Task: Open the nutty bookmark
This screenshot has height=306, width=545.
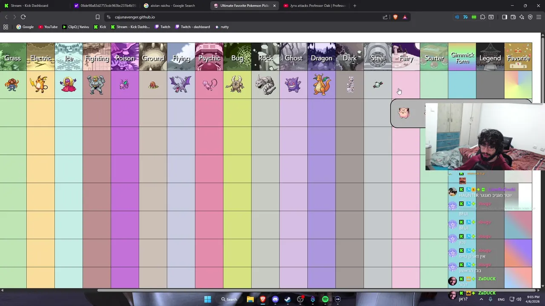Action: click(x=222, y=27)
